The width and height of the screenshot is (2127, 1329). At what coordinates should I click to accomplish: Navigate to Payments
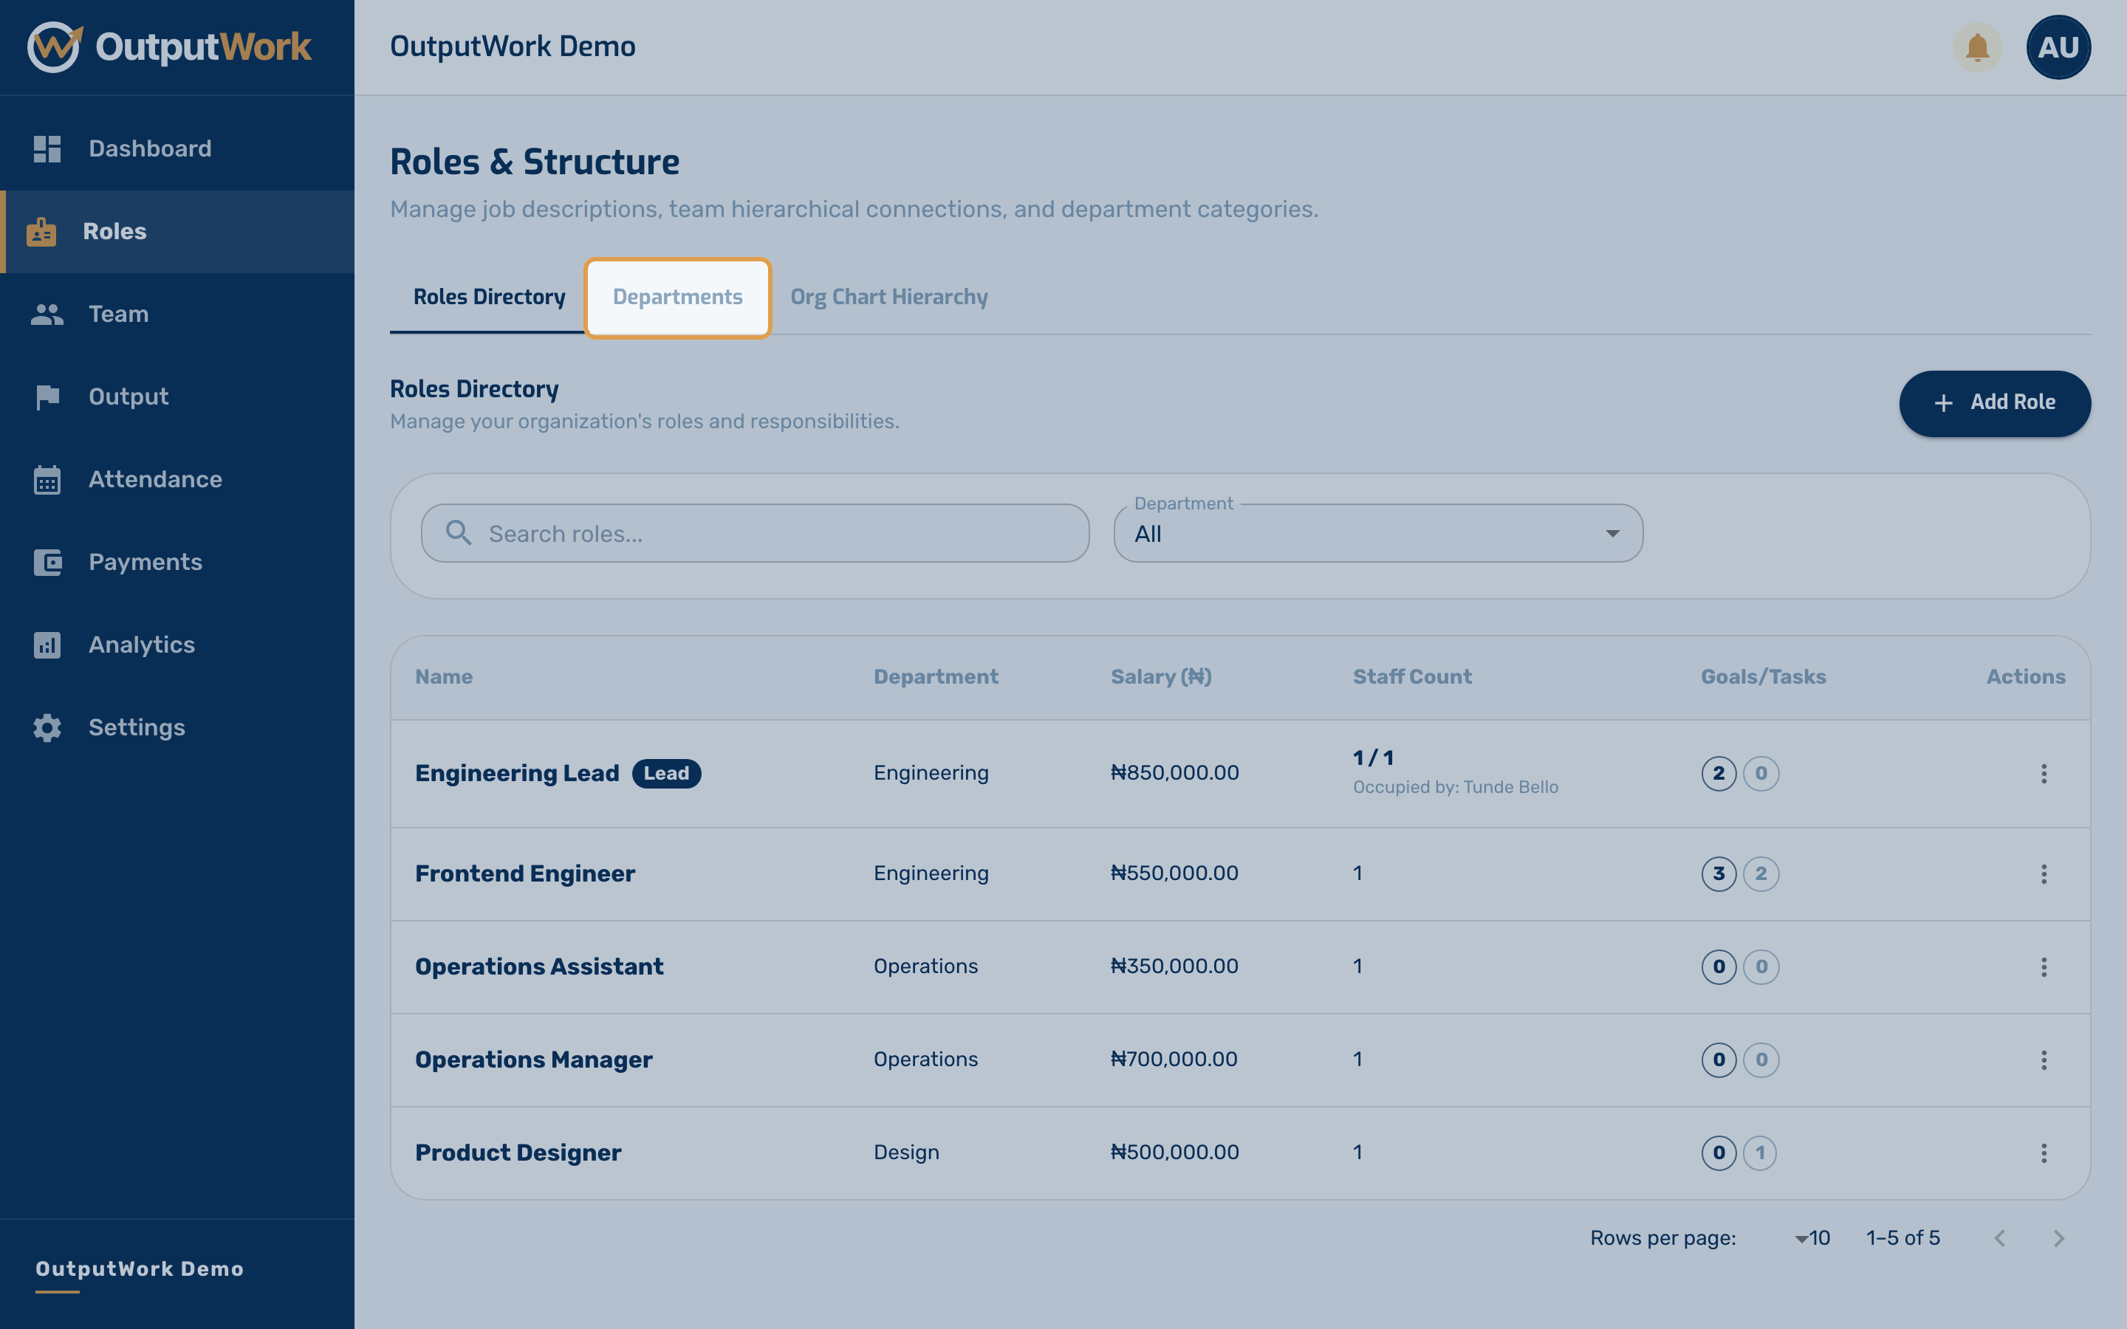(x=177, y=562)
